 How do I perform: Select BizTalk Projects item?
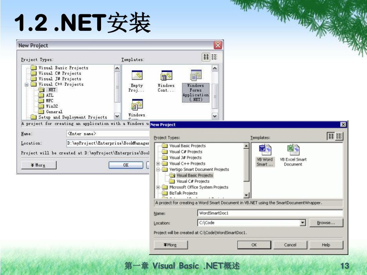coord(180,193)
